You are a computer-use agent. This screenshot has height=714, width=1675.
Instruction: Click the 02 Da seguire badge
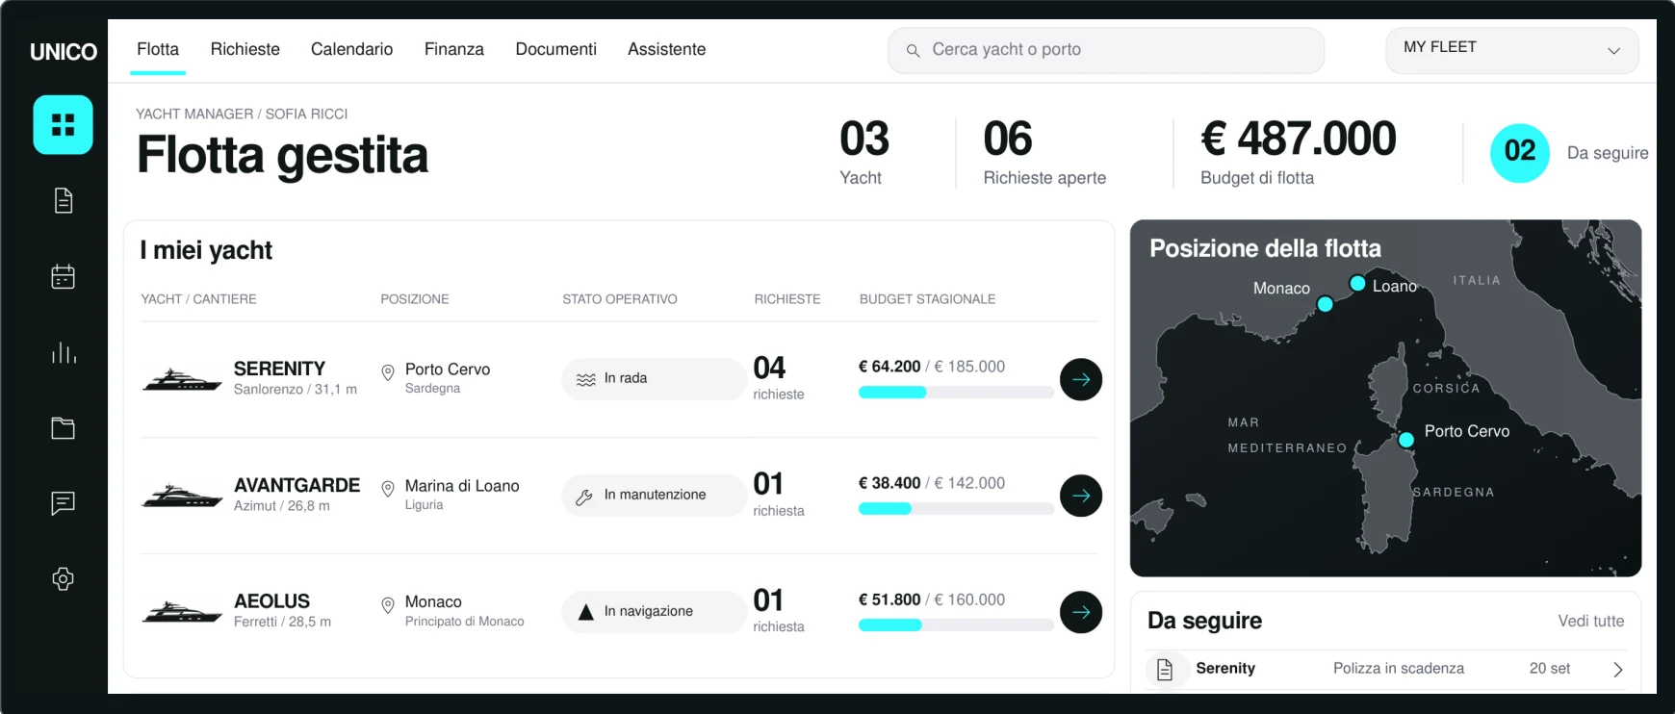(1520, 153)
